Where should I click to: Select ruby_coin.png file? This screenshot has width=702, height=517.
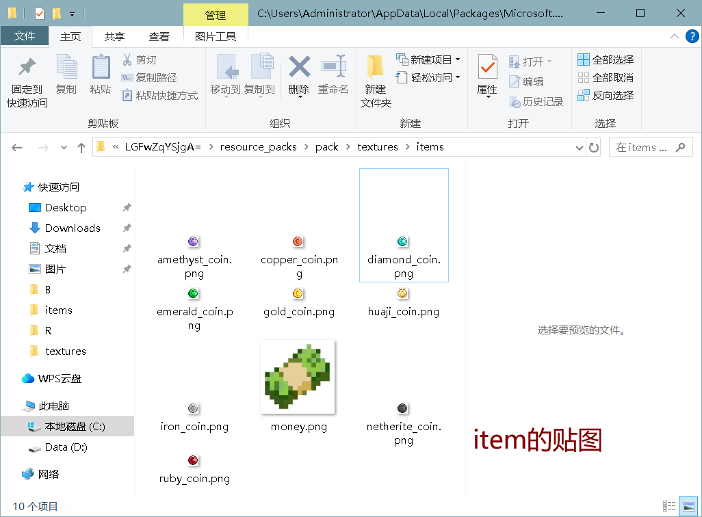(194, 470)
